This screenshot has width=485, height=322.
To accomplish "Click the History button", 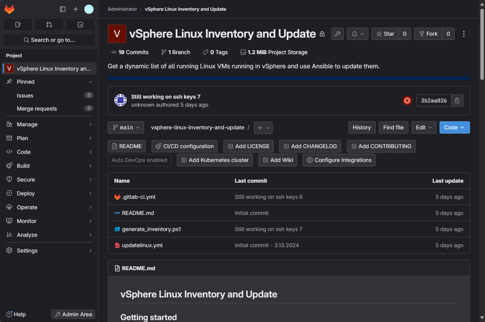I will [x=361, y=127].
